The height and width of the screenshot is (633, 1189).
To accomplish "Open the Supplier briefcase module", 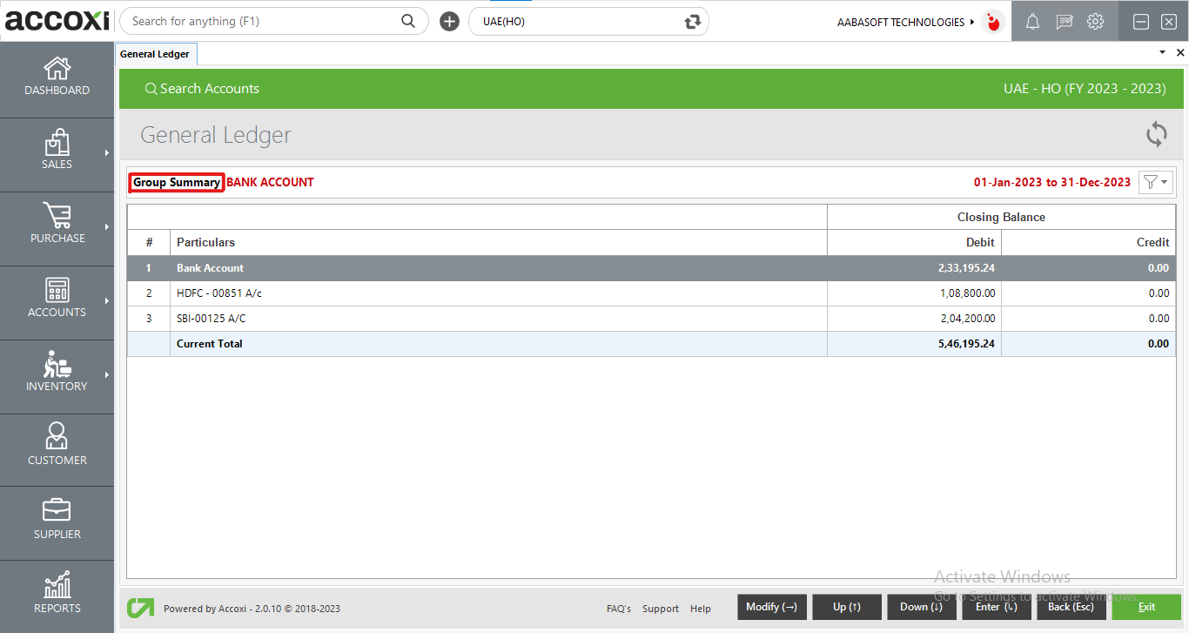I will click(x=57, y=521).
